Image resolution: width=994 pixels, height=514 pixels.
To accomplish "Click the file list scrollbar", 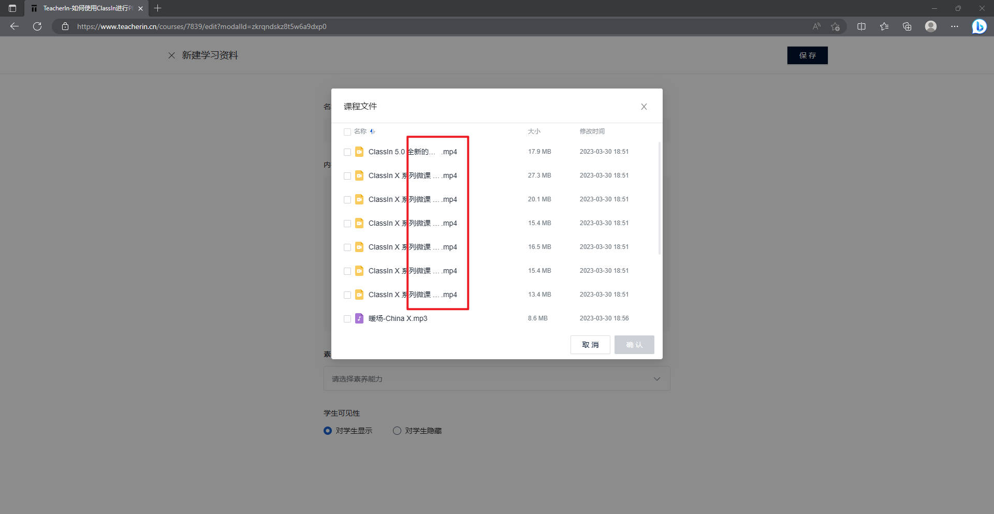I will pyautogui.click(x=659, y=198).
